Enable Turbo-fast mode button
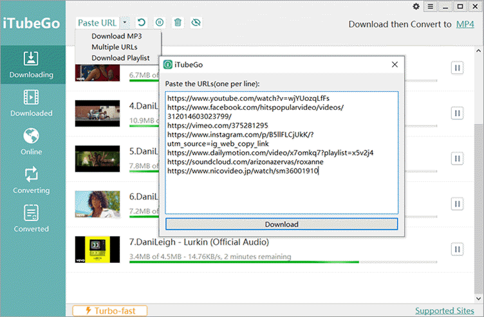The image size is (484, 317). pos(110,311)
